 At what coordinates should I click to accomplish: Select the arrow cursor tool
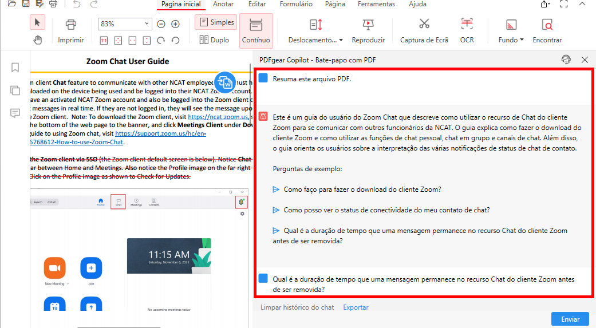[x=37, y=22]
